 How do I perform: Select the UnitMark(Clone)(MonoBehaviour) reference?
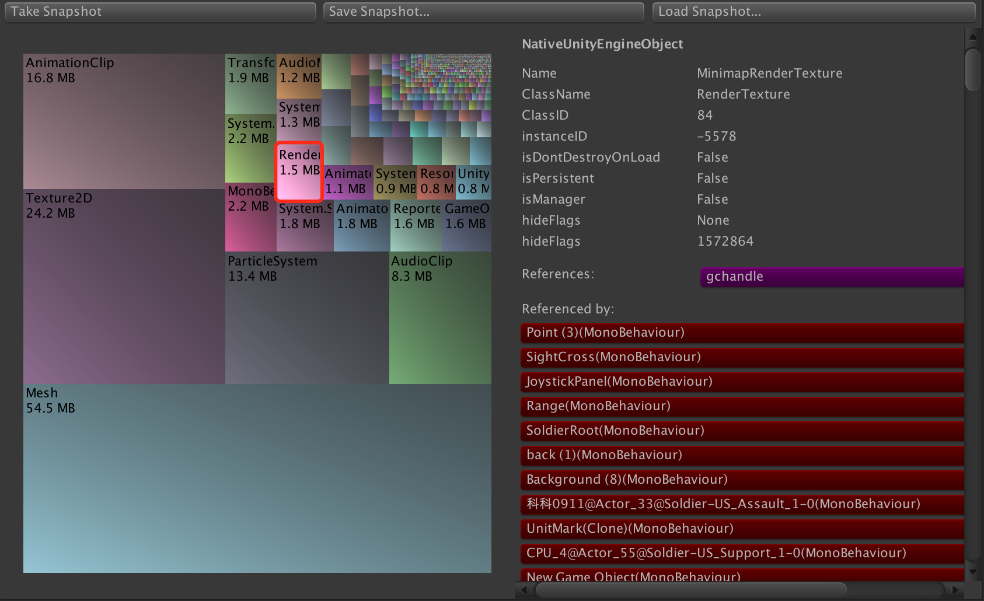point(742,529)
